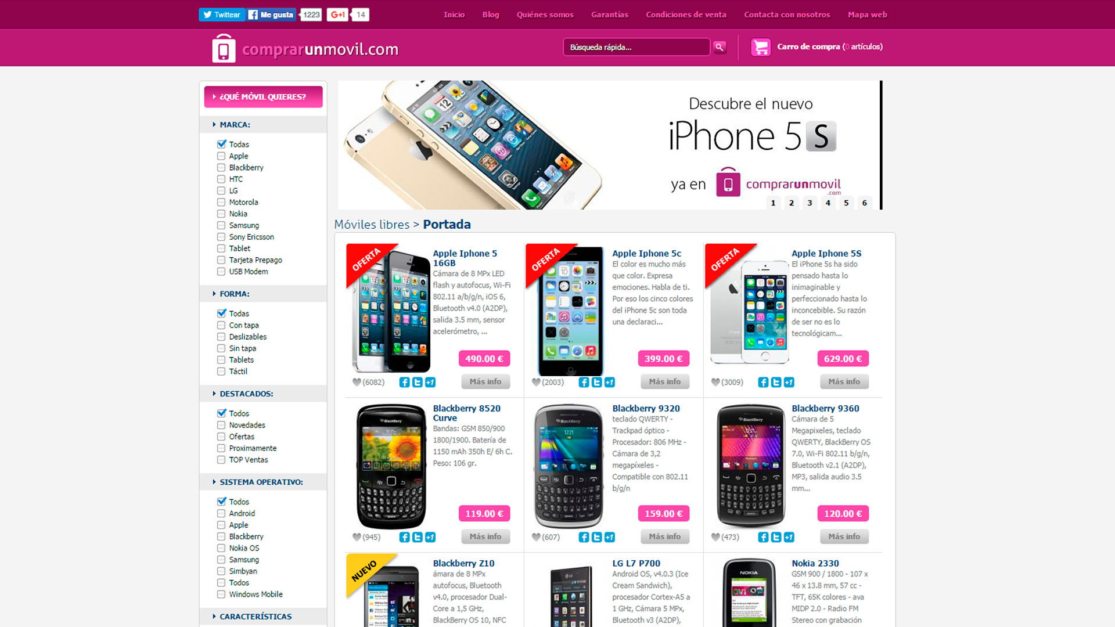Screen dimensions: 1115x627
Task: Switch banner to slide 4
Action: click(x=828, y=203)
